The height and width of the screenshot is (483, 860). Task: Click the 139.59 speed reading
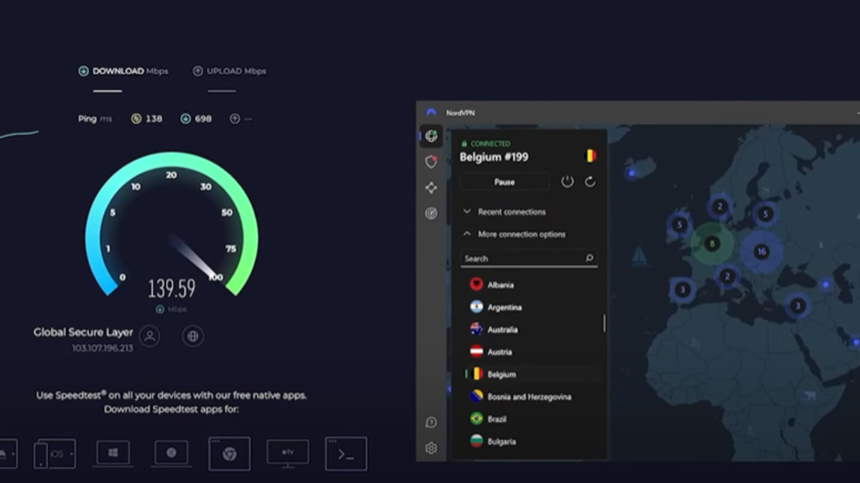tap(171, 288)
